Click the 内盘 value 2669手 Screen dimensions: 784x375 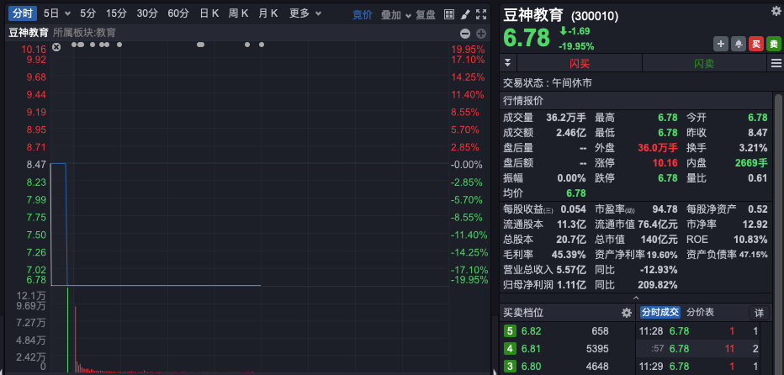tap(751, 163)
